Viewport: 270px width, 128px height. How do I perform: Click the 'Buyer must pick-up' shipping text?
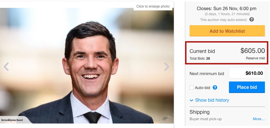pos(206,119)
